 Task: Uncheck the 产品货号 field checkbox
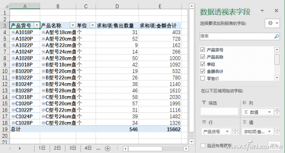(203, 50)
